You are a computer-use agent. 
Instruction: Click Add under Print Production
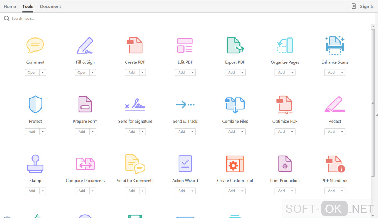(x=282, y=191)
